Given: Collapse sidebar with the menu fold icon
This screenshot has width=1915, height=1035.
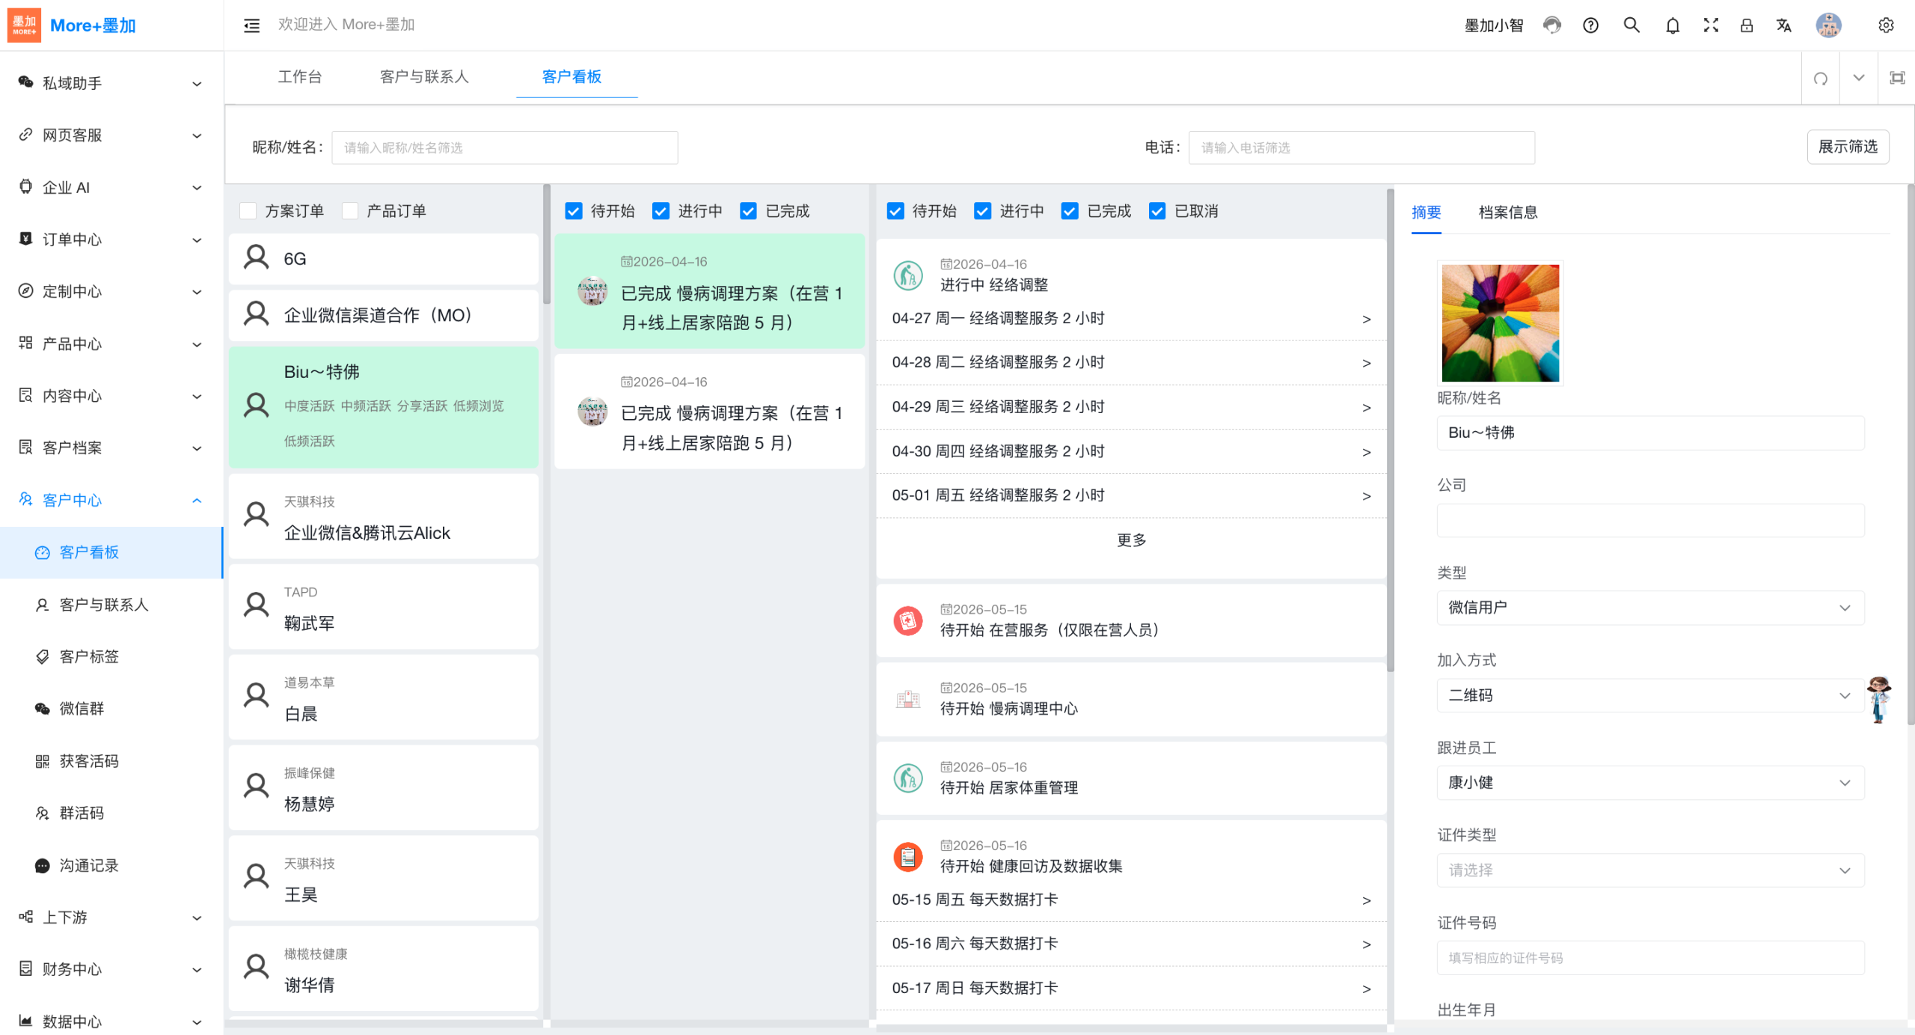Looking at the screenshot, I should [x=251, y=25].
